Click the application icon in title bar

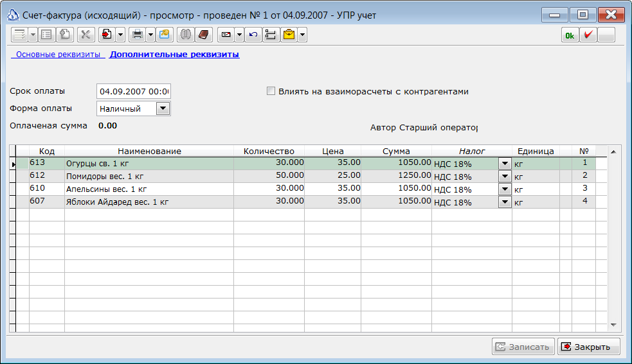click(13, 15)
